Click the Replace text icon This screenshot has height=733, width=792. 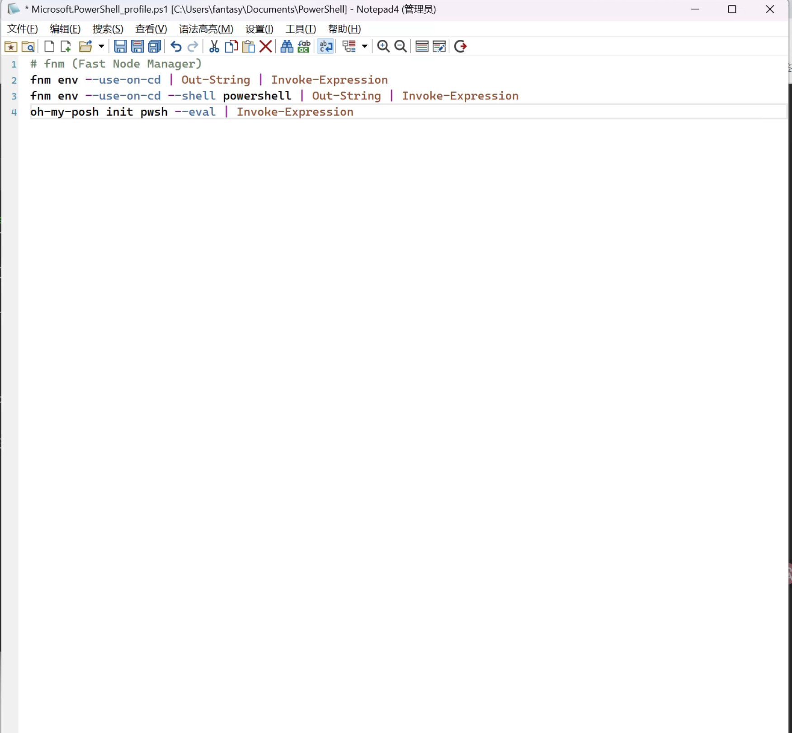304,47
